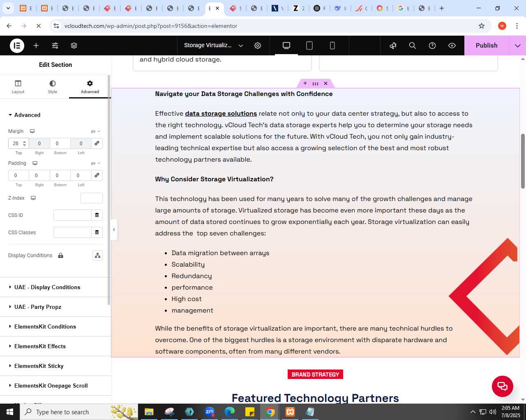Click the Featured Technology Partners heading
The image size is (526, 420).
(x=315, y=398)
